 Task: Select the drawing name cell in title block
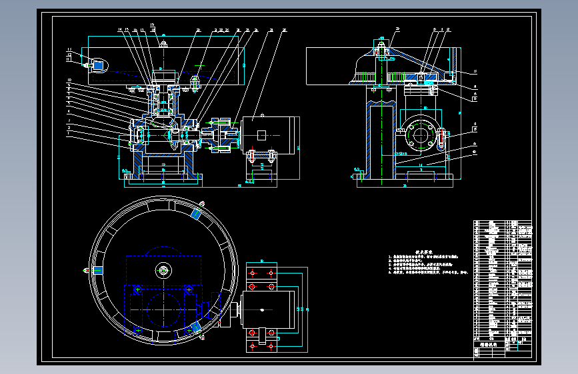click(x=489, y=345)
